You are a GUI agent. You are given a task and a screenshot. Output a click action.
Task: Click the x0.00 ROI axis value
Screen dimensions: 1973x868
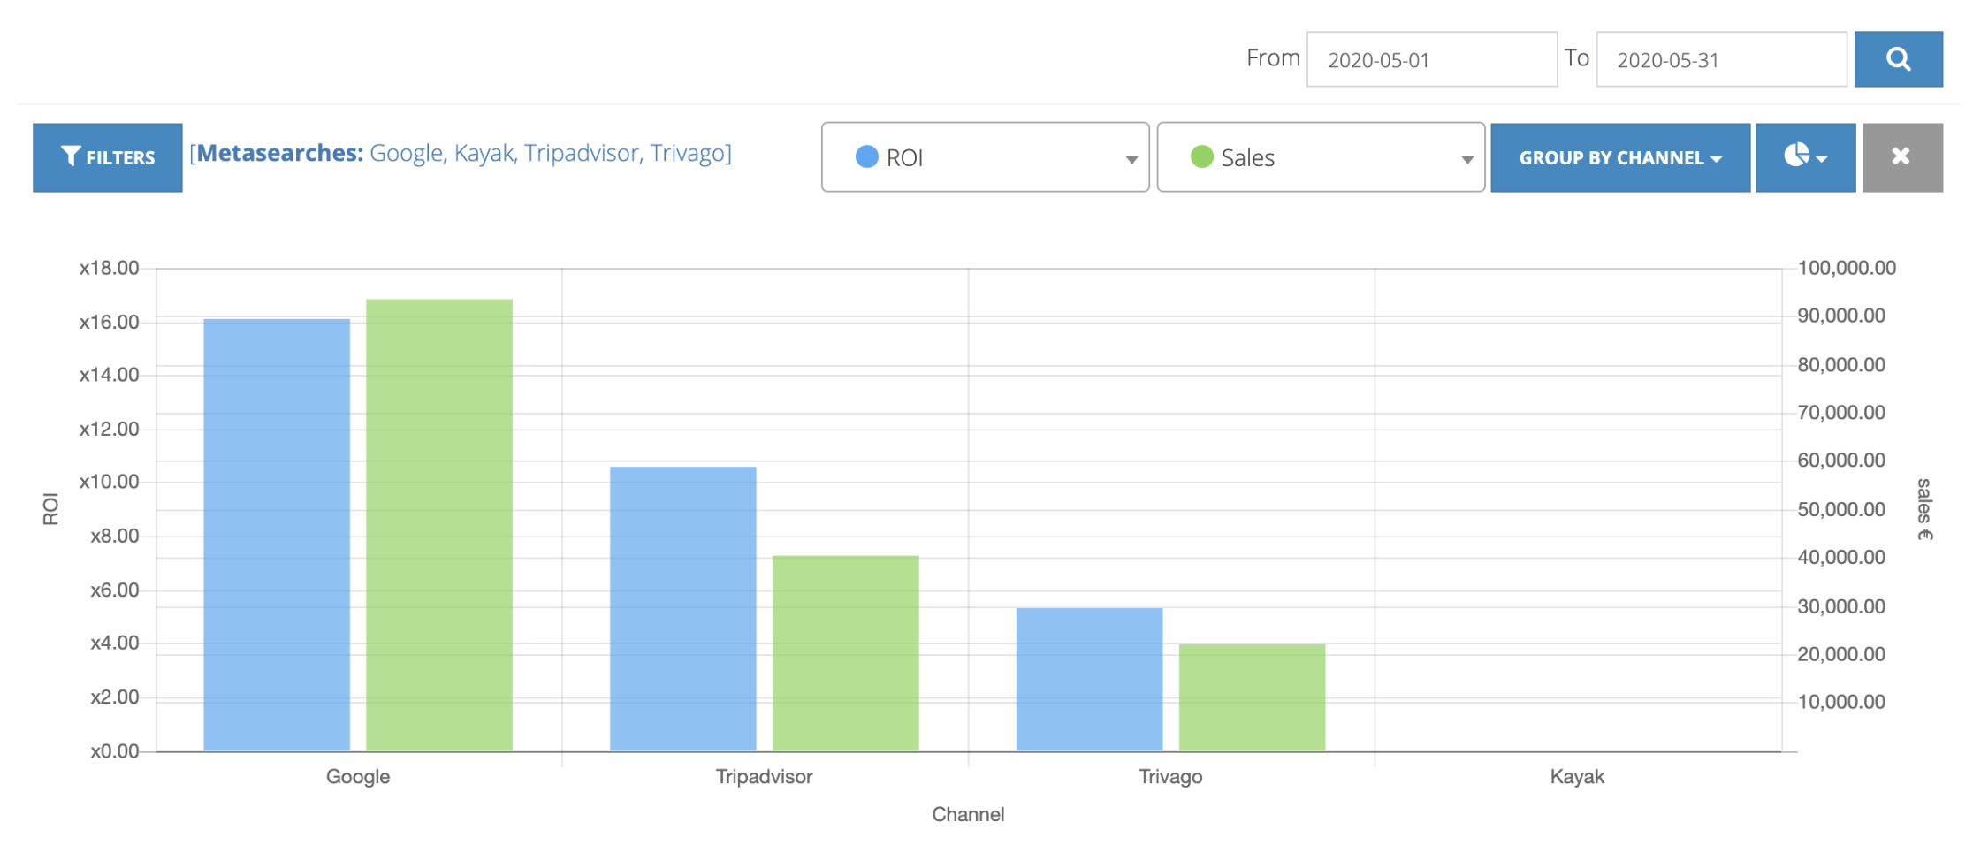coord(115,751)
